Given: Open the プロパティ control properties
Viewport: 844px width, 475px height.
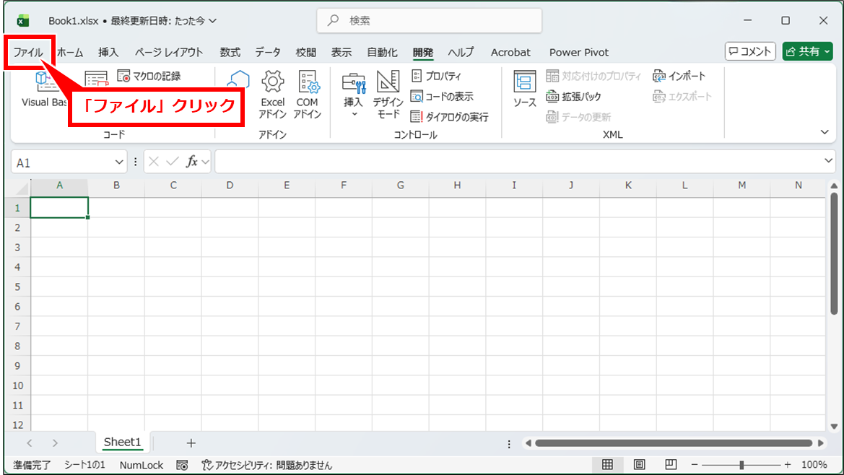Looking at the screenshot, I should pyautogui.click(x=436, y=76).
